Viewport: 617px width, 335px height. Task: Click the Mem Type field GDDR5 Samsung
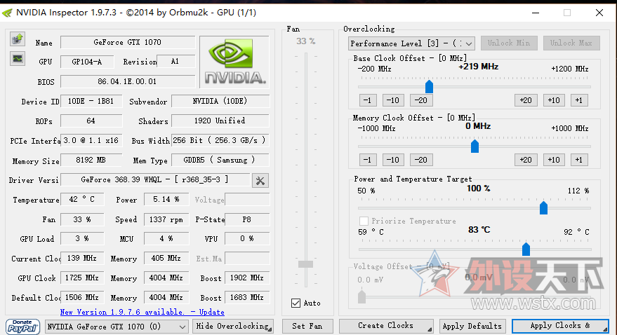coord(220,160)
